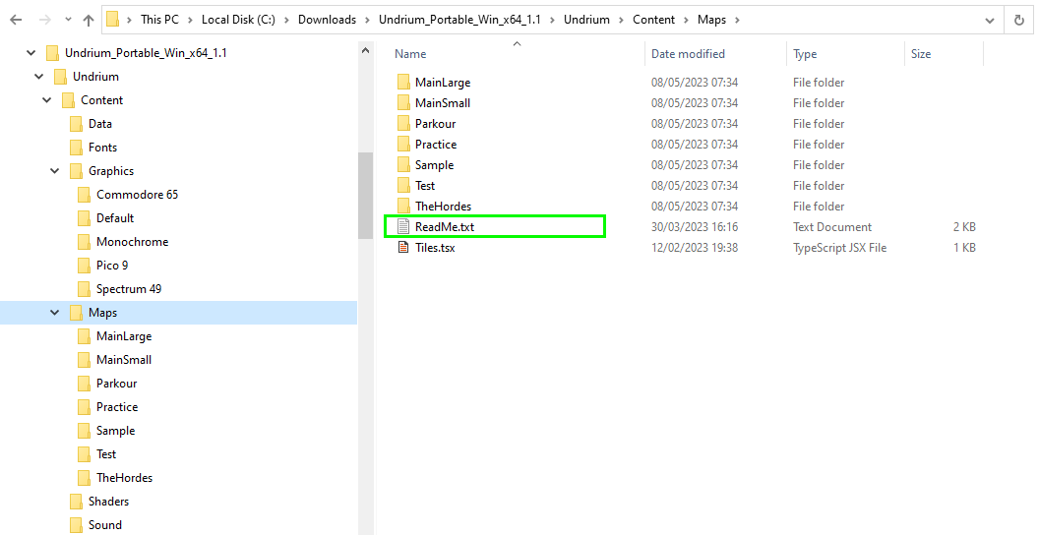Collapse the Undrium node in the tree

[39, 77]
